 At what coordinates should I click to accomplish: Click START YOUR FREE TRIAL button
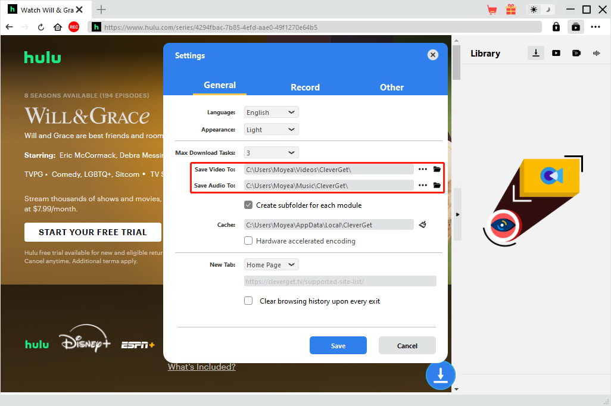pyautogui.click(x=92, y=232)
